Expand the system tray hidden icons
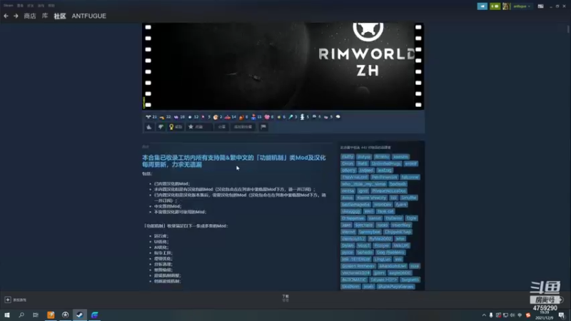 point(484,315)
